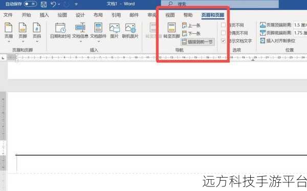Click the horizontal ruler
The image size is (307, 191).
[157, 58]
